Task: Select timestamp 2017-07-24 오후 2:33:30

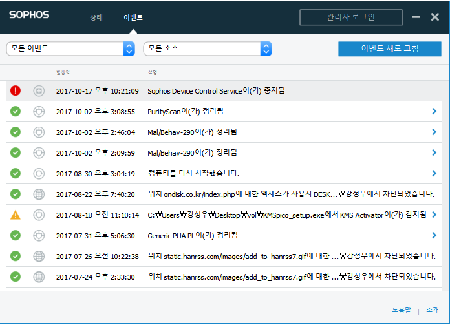Action: tap(95, 277)
